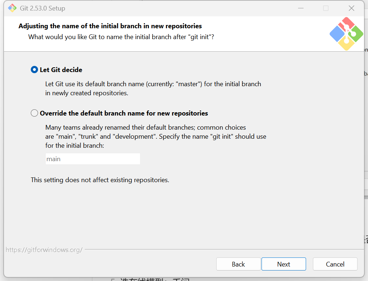Select the "Let Git decide" radio option
This screenshot has width=368, height=281.
click(57, 70)
